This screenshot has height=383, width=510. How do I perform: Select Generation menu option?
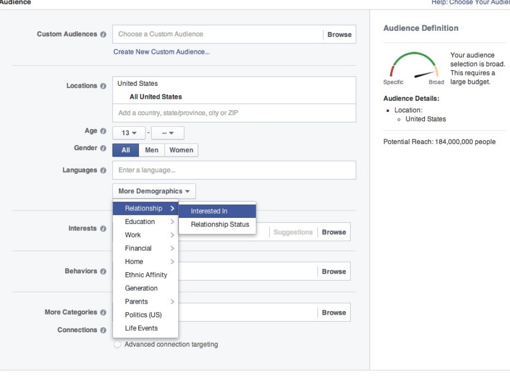coord(146,289)
